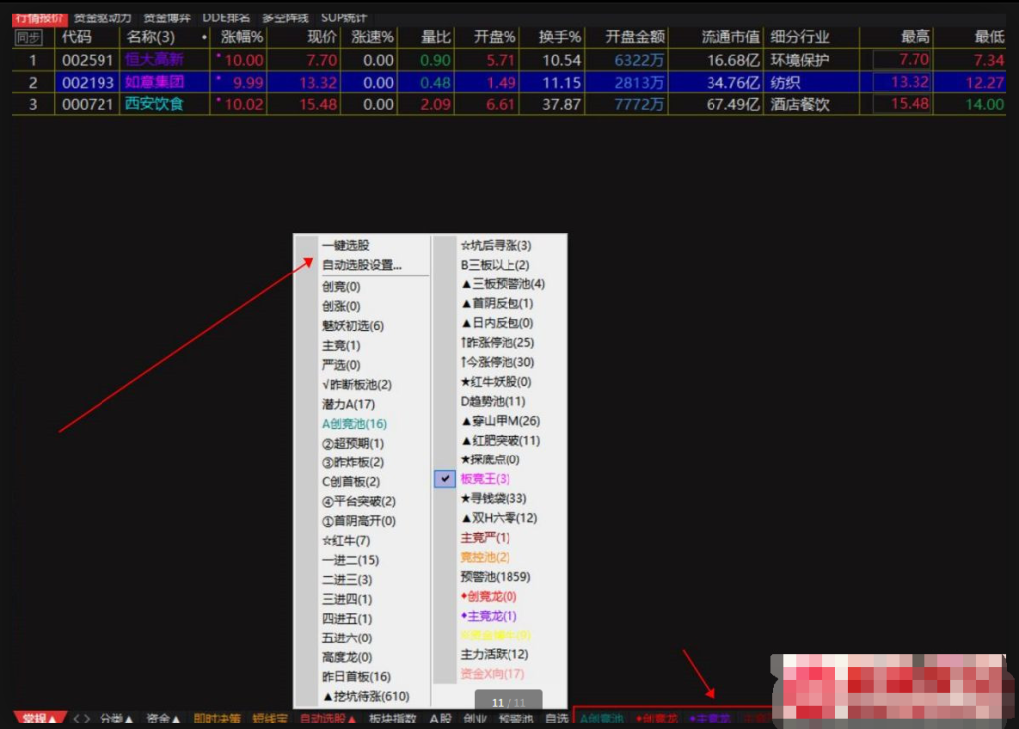Click the right arrow in bottom tab bar
This screenshot has width=1019, height=729.
tap(87, 719)
